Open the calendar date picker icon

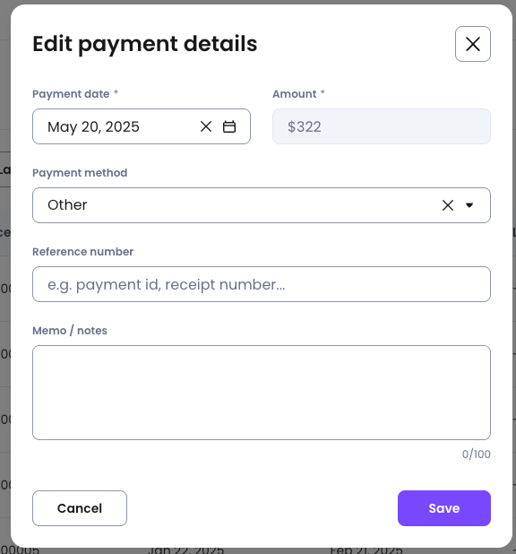tap(229, 126)
